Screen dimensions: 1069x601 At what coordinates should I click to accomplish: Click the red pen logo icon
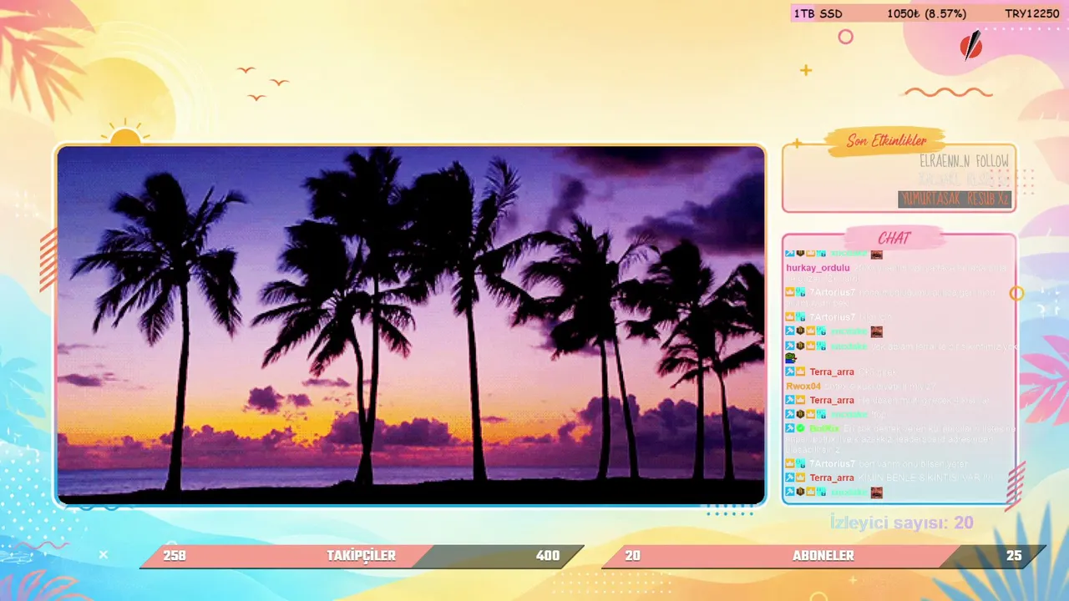tap(970, 45)
